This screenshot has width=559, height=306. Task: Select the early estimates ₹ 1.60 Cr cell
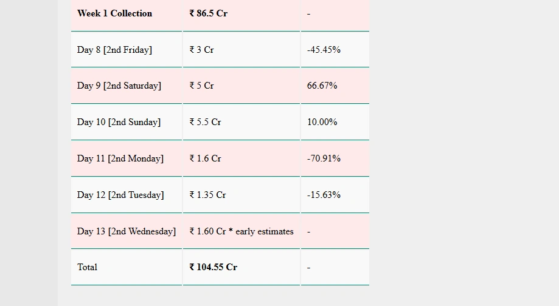(x=241, y=232)
